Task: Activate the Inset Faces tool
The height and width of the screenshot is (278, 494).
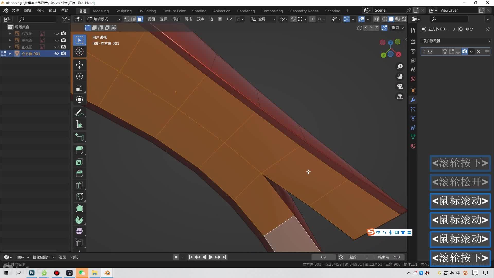Action: point(80,162)
